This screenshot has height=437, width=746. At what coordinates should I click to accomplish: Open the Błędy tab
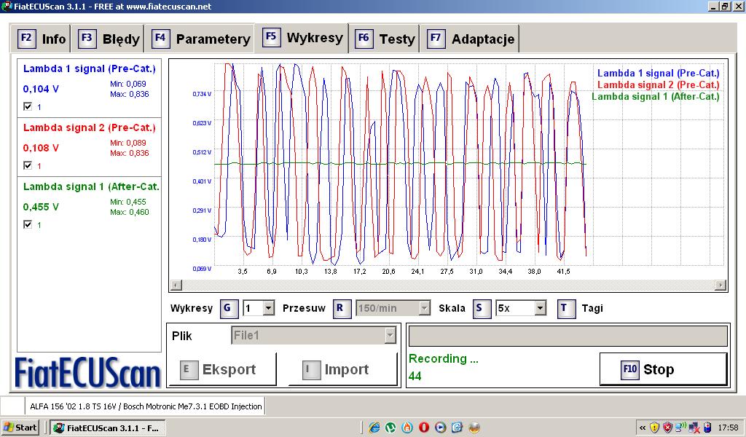(110, 39)
